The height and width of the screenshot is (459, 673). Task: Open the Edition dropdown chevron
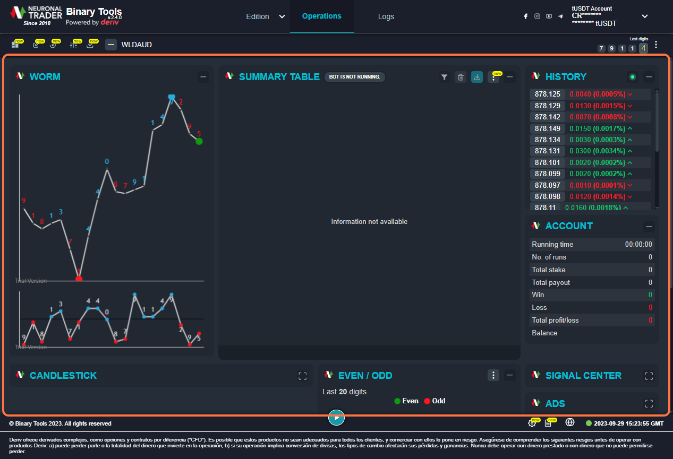[282, 16]
